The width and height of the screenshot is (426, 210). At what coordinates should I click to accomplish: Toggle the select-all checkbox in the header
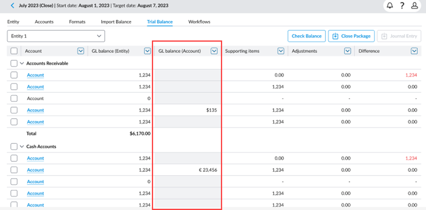[14, 51]
